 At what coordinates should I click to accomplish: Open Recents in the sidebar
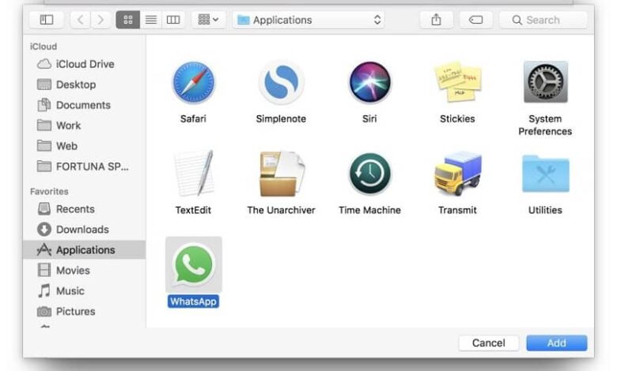[x=85, y=209]
